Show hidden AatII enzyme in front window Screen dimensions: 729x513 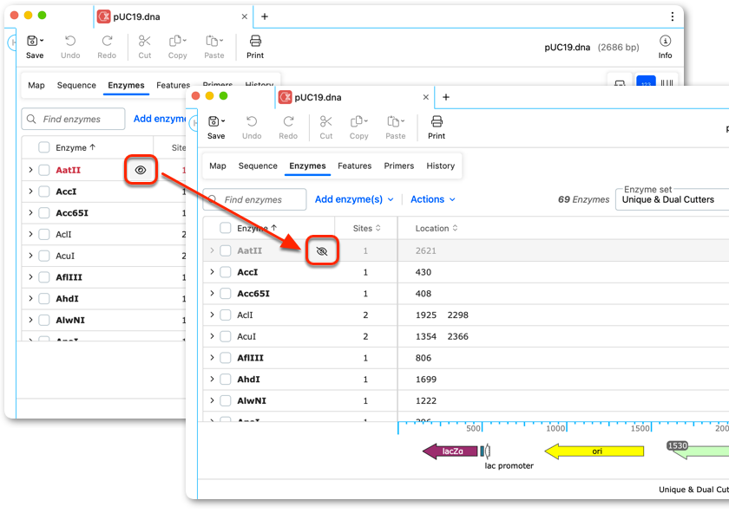click(322, 251)
